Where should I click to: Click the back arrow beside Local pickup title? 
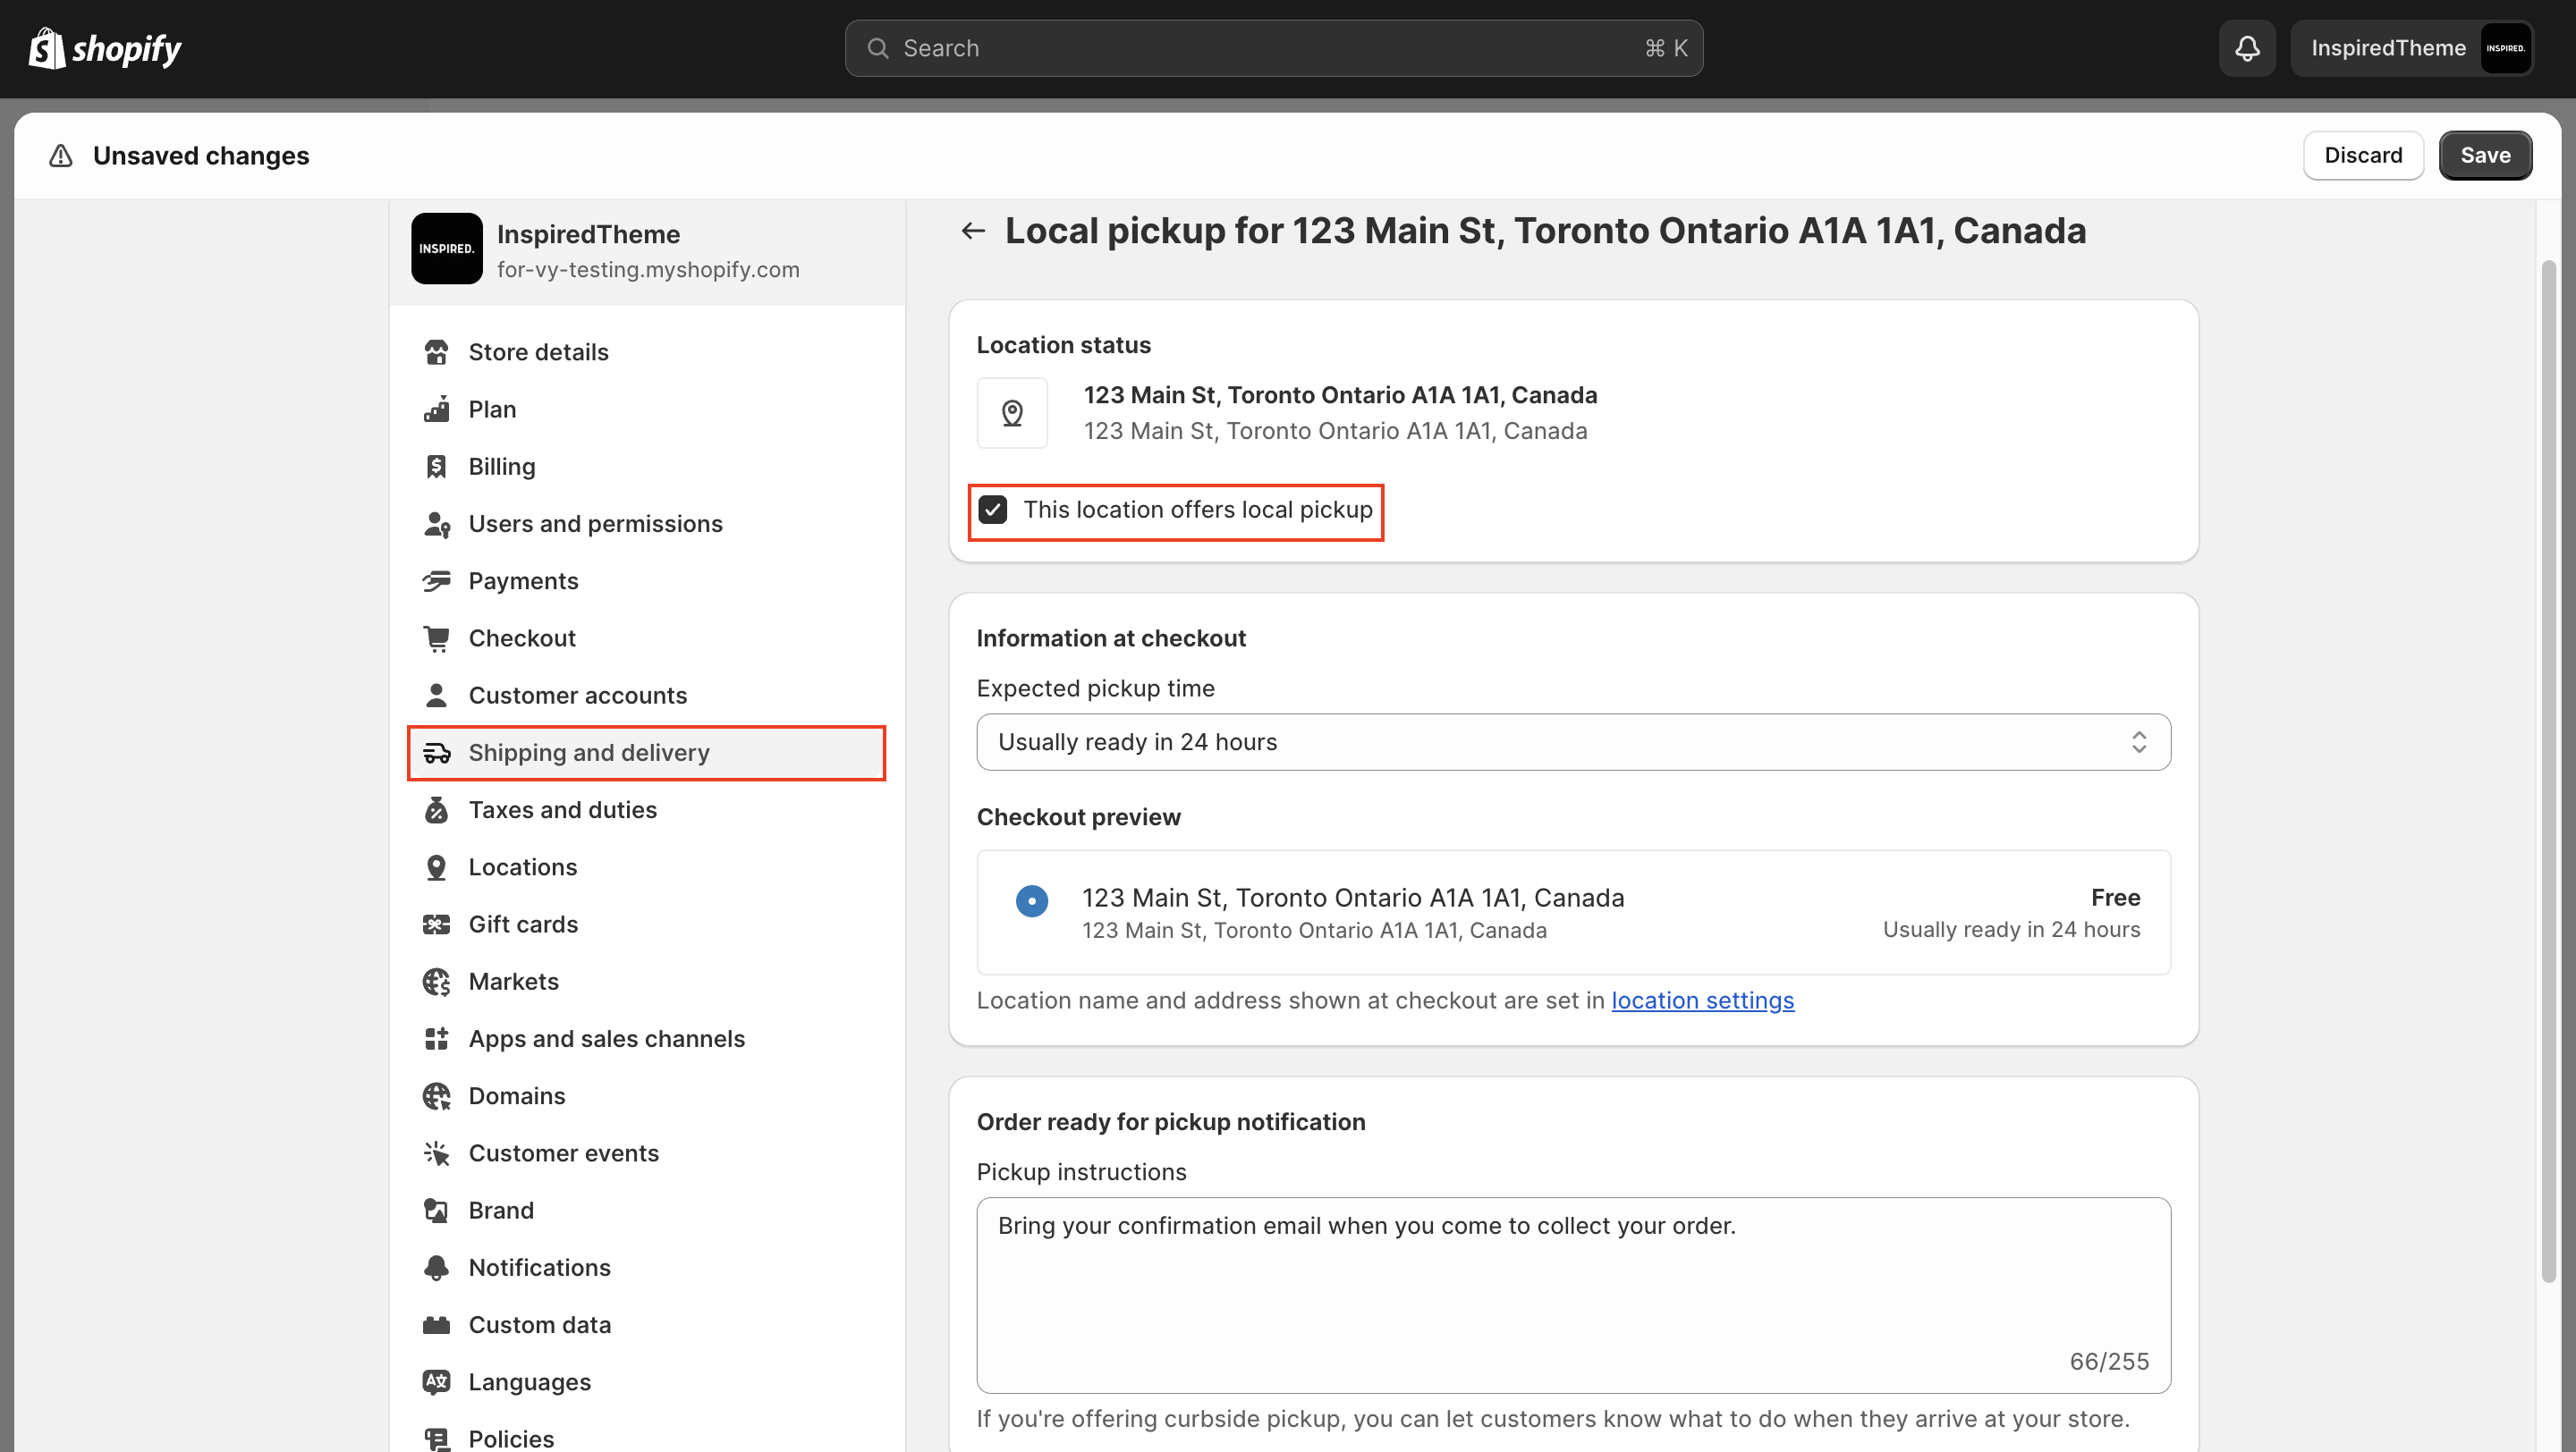972,231
